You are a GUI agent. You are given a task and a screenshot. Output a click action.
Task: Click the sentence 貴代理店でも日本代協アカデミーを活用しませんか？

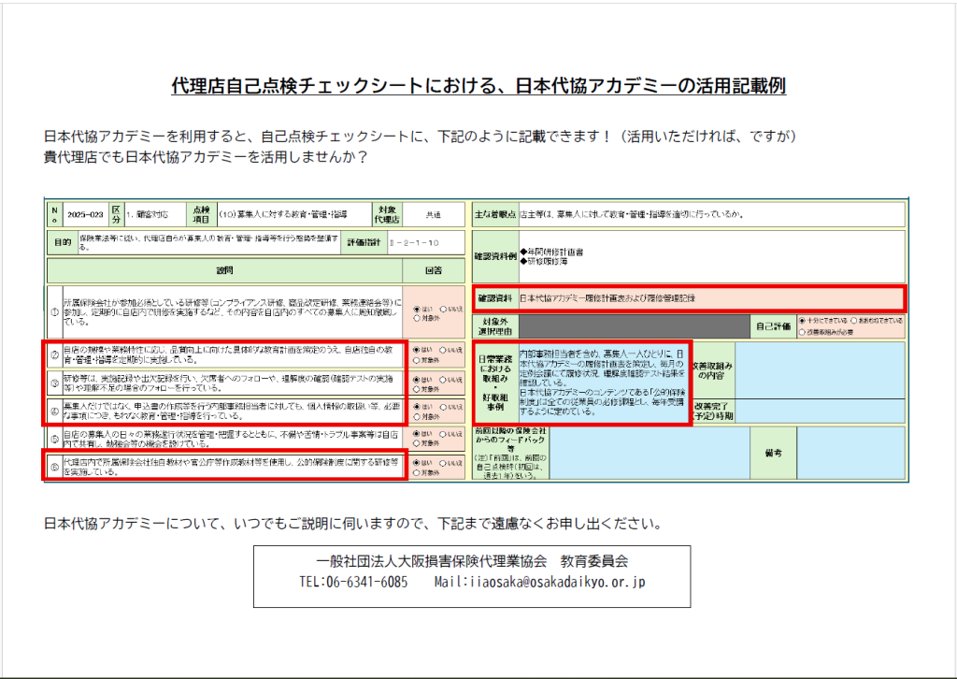tap(206, 157)
